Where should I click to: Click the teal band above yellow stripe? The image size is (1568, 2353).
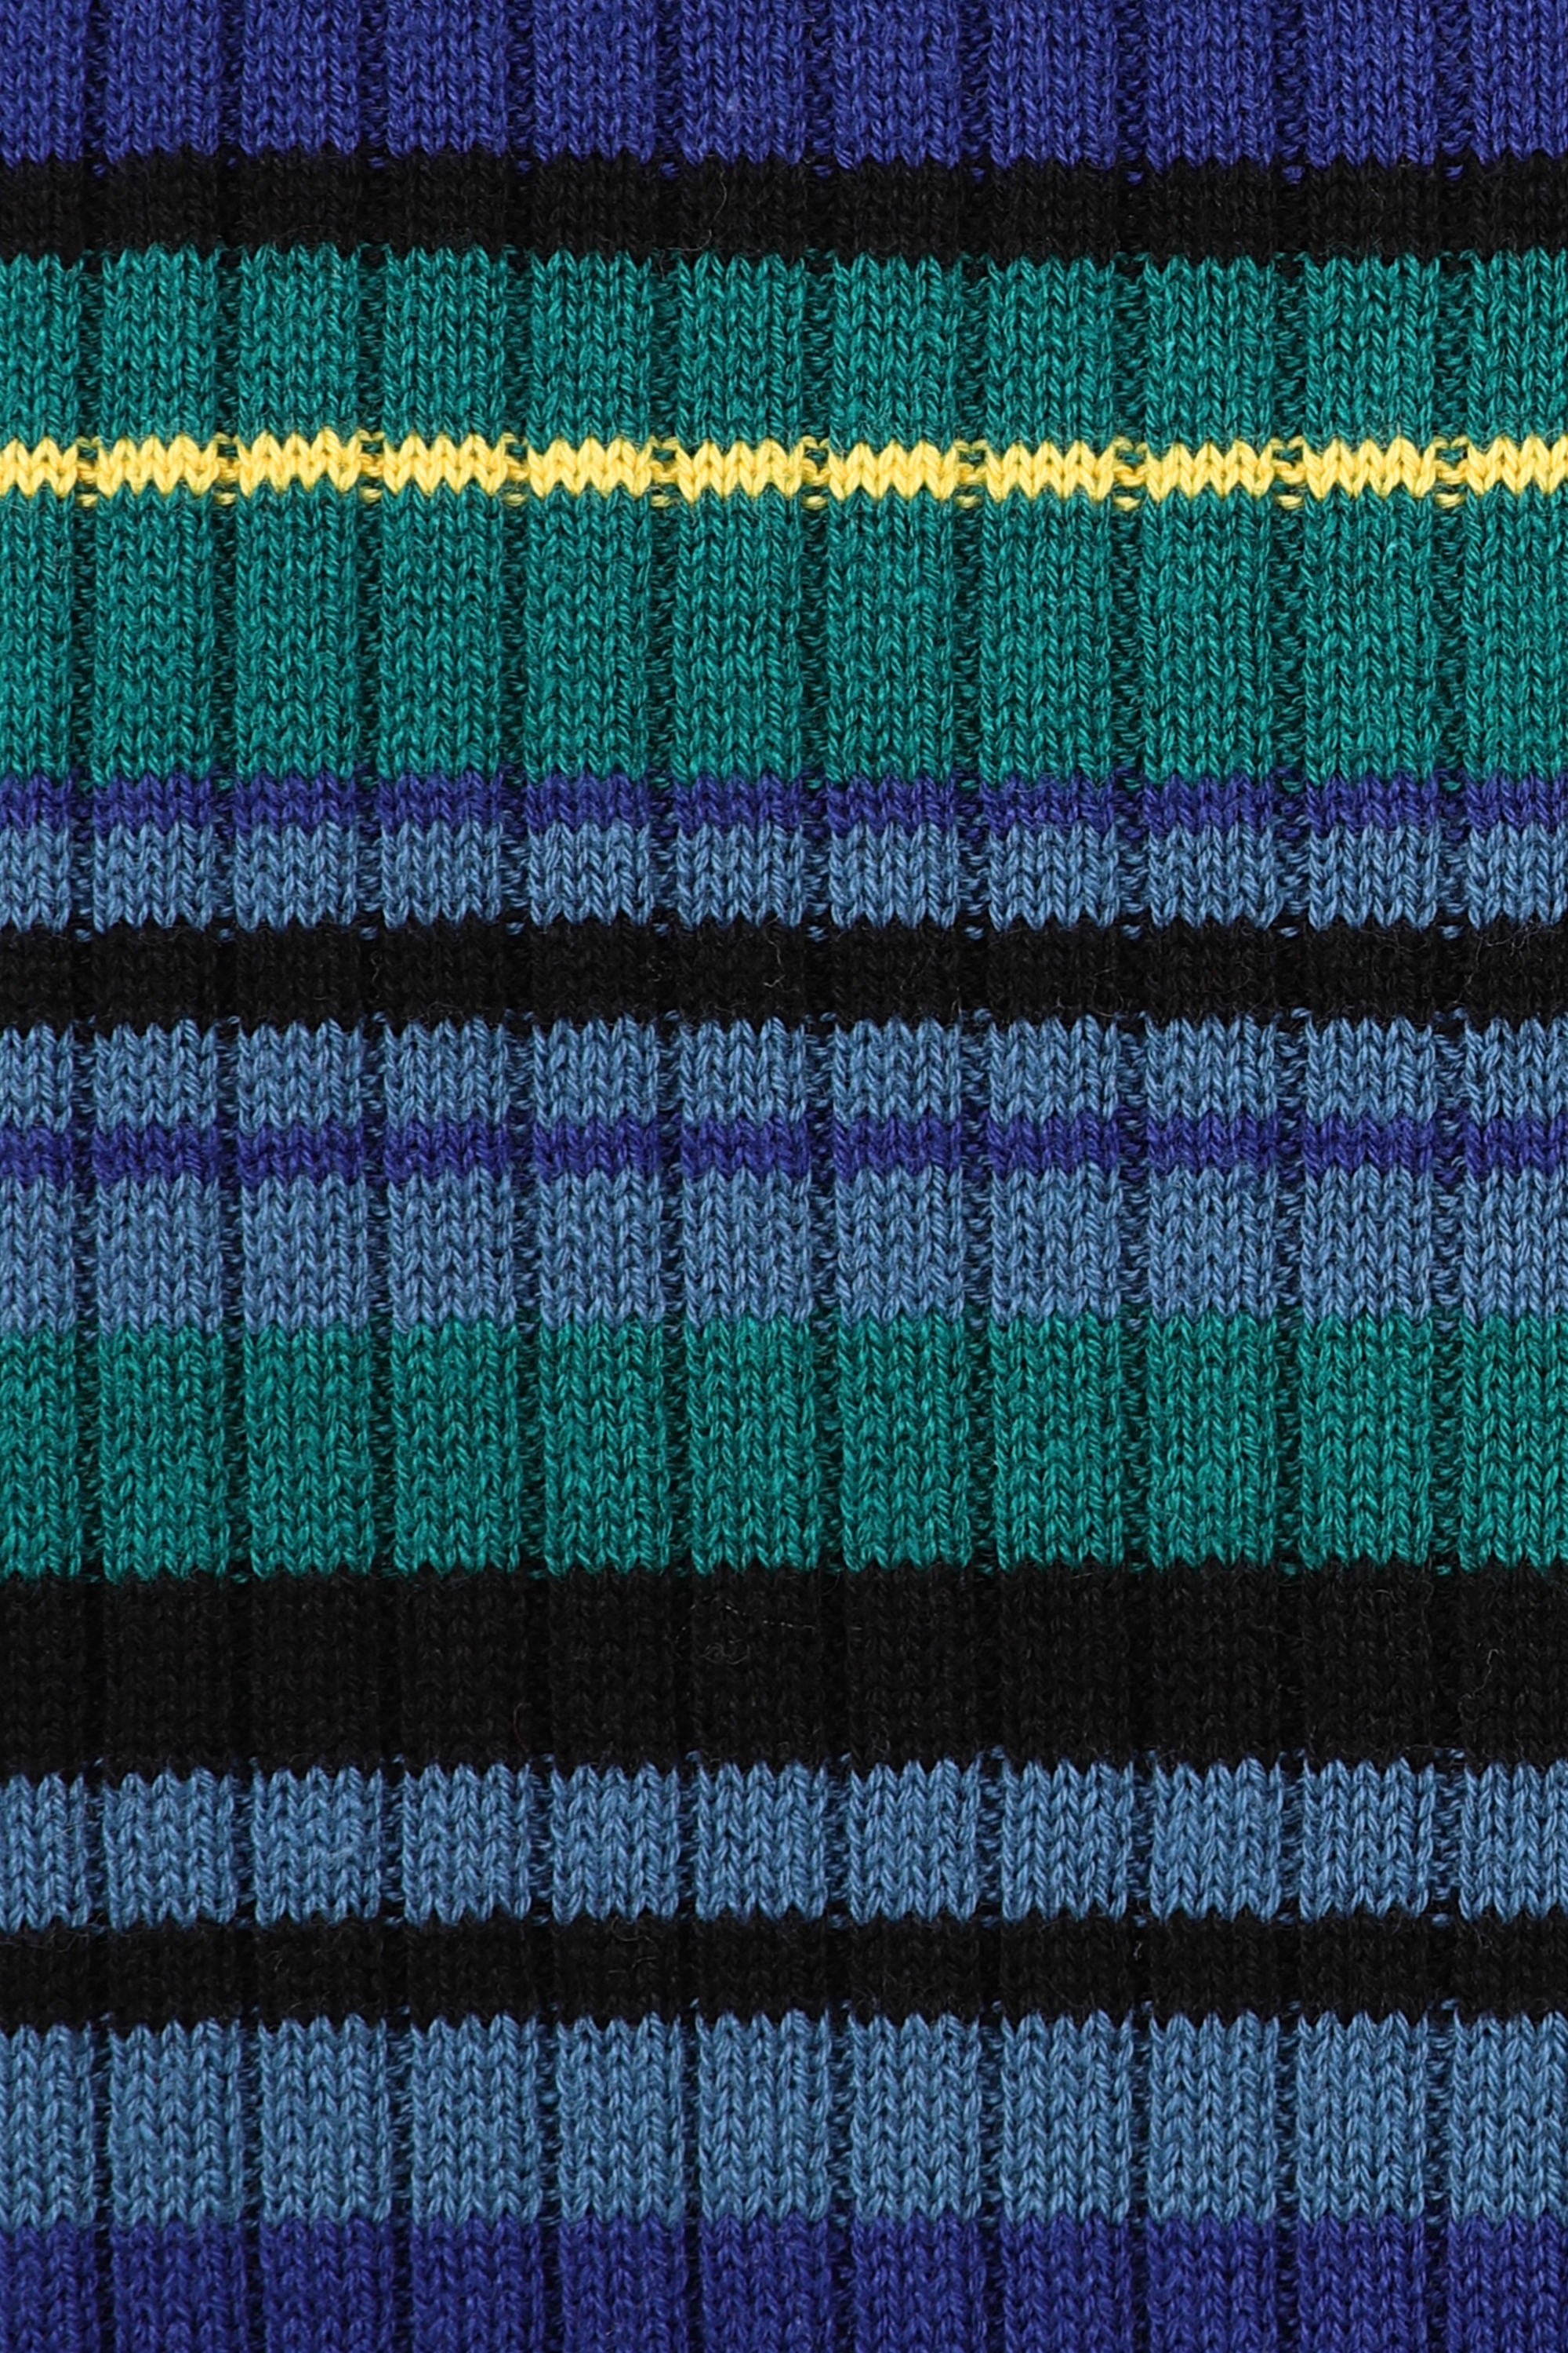(784, 345)
